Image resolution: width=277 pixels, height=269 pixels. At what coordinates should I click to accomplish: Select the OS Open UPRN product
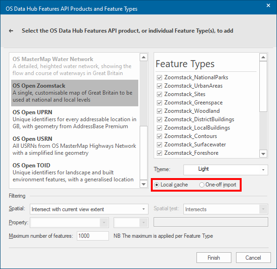pos(75,119)
